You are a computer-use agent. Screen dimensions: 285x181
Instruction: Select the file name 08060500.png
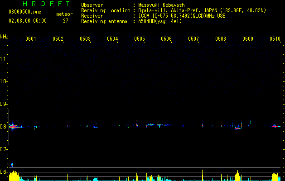pyautogui.click(x=25, y=12)
